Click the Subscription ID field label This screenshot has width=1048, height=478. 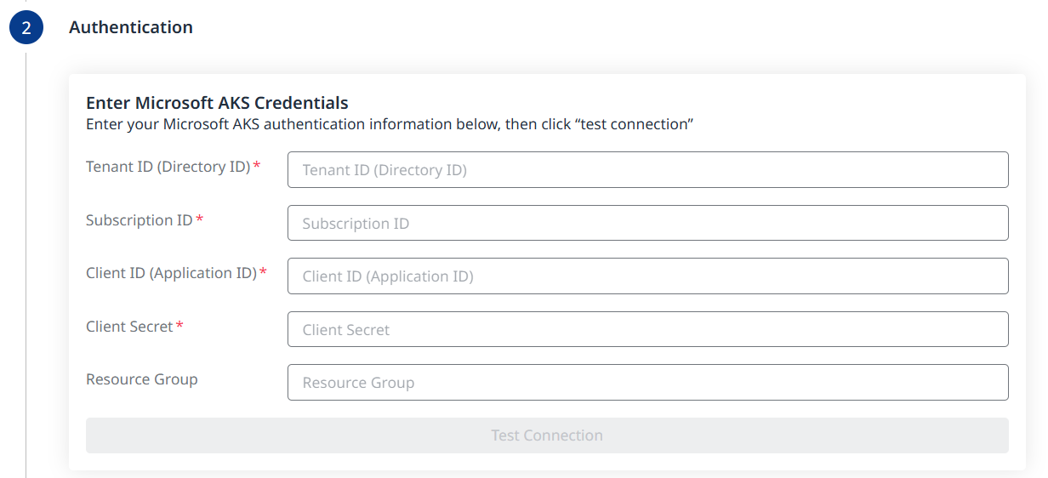click(x=140, y=220)
